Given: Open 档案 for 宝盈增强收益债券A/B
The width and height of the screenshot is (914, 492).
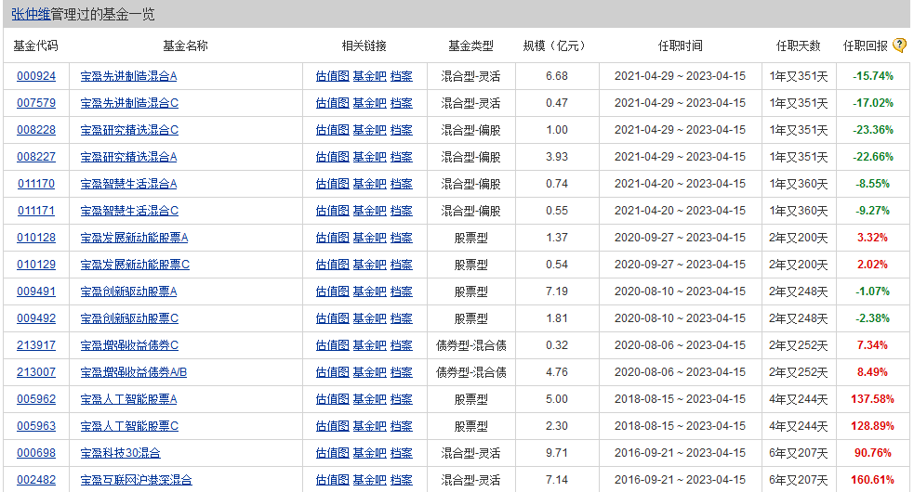Looking at the screenshot, I should pyautogui.click(x=401, y=372).
